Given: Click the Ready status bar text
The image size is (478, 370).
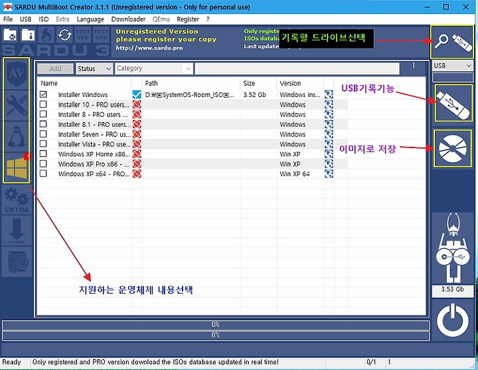Looking at the screenshot, I should click(11, 362).
